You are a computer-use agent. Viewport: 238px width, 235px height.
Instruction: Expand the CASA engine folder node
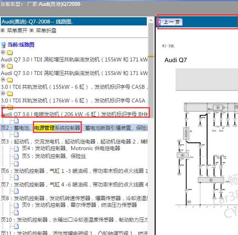click(3, 93)
